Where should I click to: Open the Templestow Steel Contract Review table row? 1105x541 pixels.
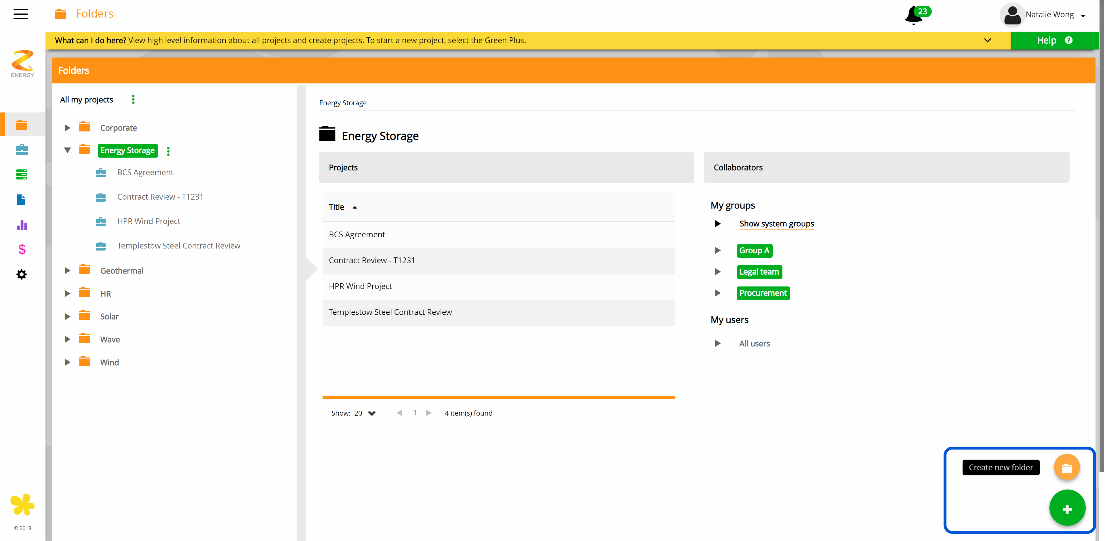[x=498, y=313]
